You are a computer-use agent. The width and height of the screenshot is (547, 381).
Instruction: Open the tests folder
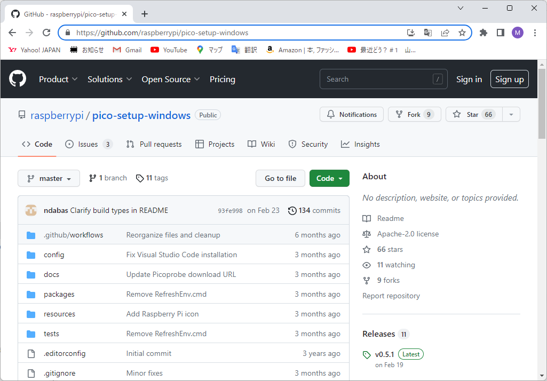coord(51,334)
